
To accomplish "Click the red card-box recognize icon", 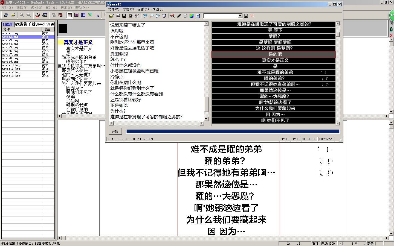I will tap(38, 15).
